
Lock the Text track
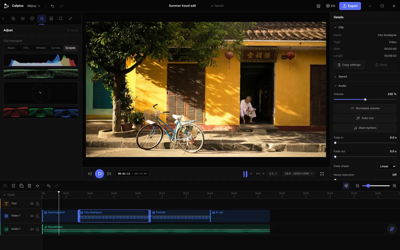(38, 204)
